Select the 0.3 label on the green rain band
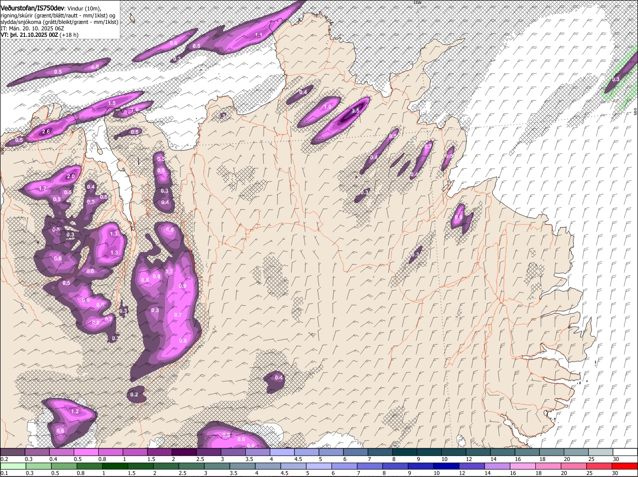The height and width of the screenshot is (477, 638). (x=616, y=79)
